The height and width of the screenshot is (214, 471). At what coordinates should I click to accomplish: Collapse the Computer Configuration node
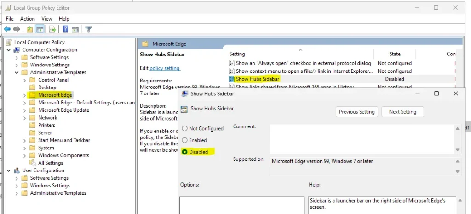pos(9,50)
